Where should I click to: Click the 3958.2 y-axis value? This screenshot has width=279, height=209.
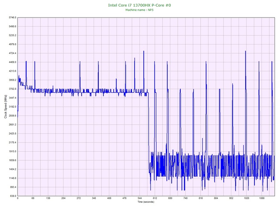tap(12, 80)
